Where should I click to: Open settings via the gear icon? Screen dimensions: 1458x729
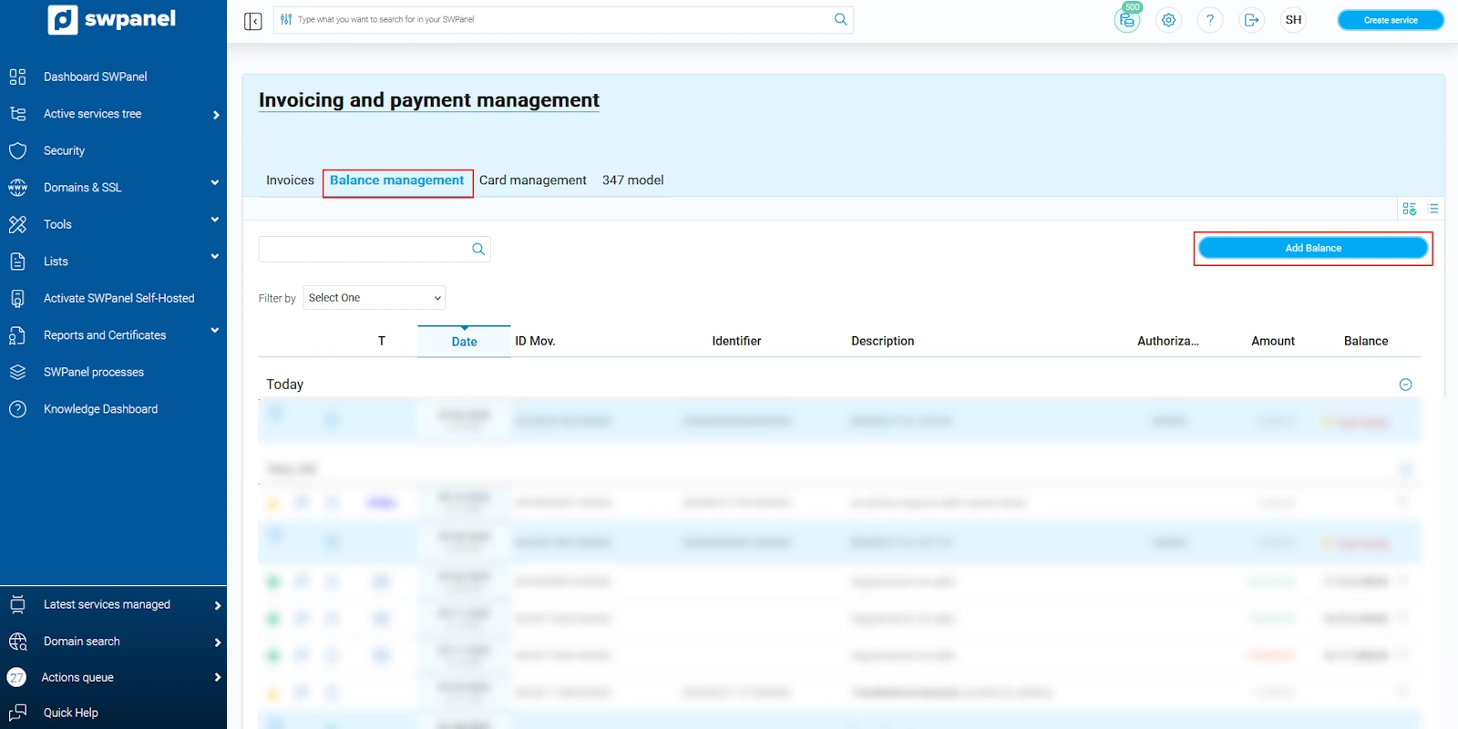point(1168,20)
